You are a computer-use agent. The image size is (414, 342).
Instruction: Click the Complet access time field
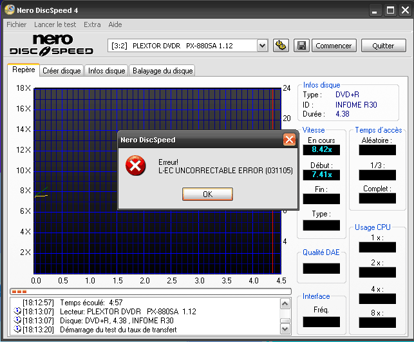377,198
